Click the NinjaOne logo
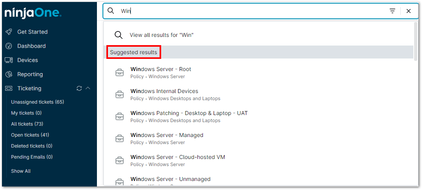This screenshot has width=422, height=190. coord(33,13)
